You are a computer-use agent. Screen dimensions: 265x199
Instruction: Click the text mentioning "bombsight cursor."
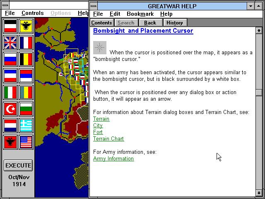(x=117, y=59)
